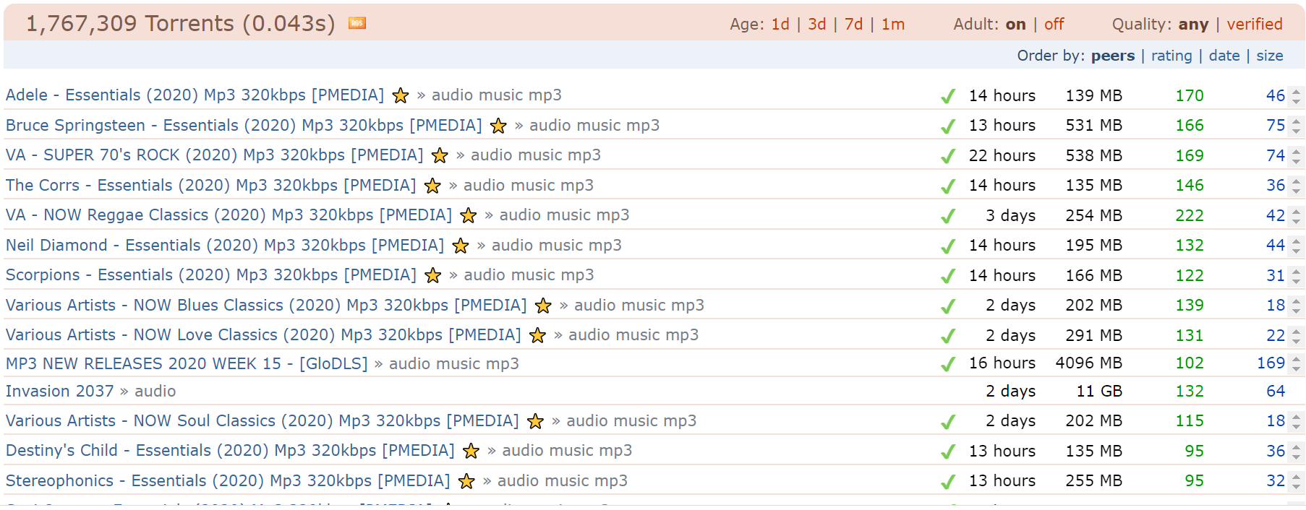This screenshot has height=510, width=1306.
Task: Order results by date
Action: tap(1224, 56)
